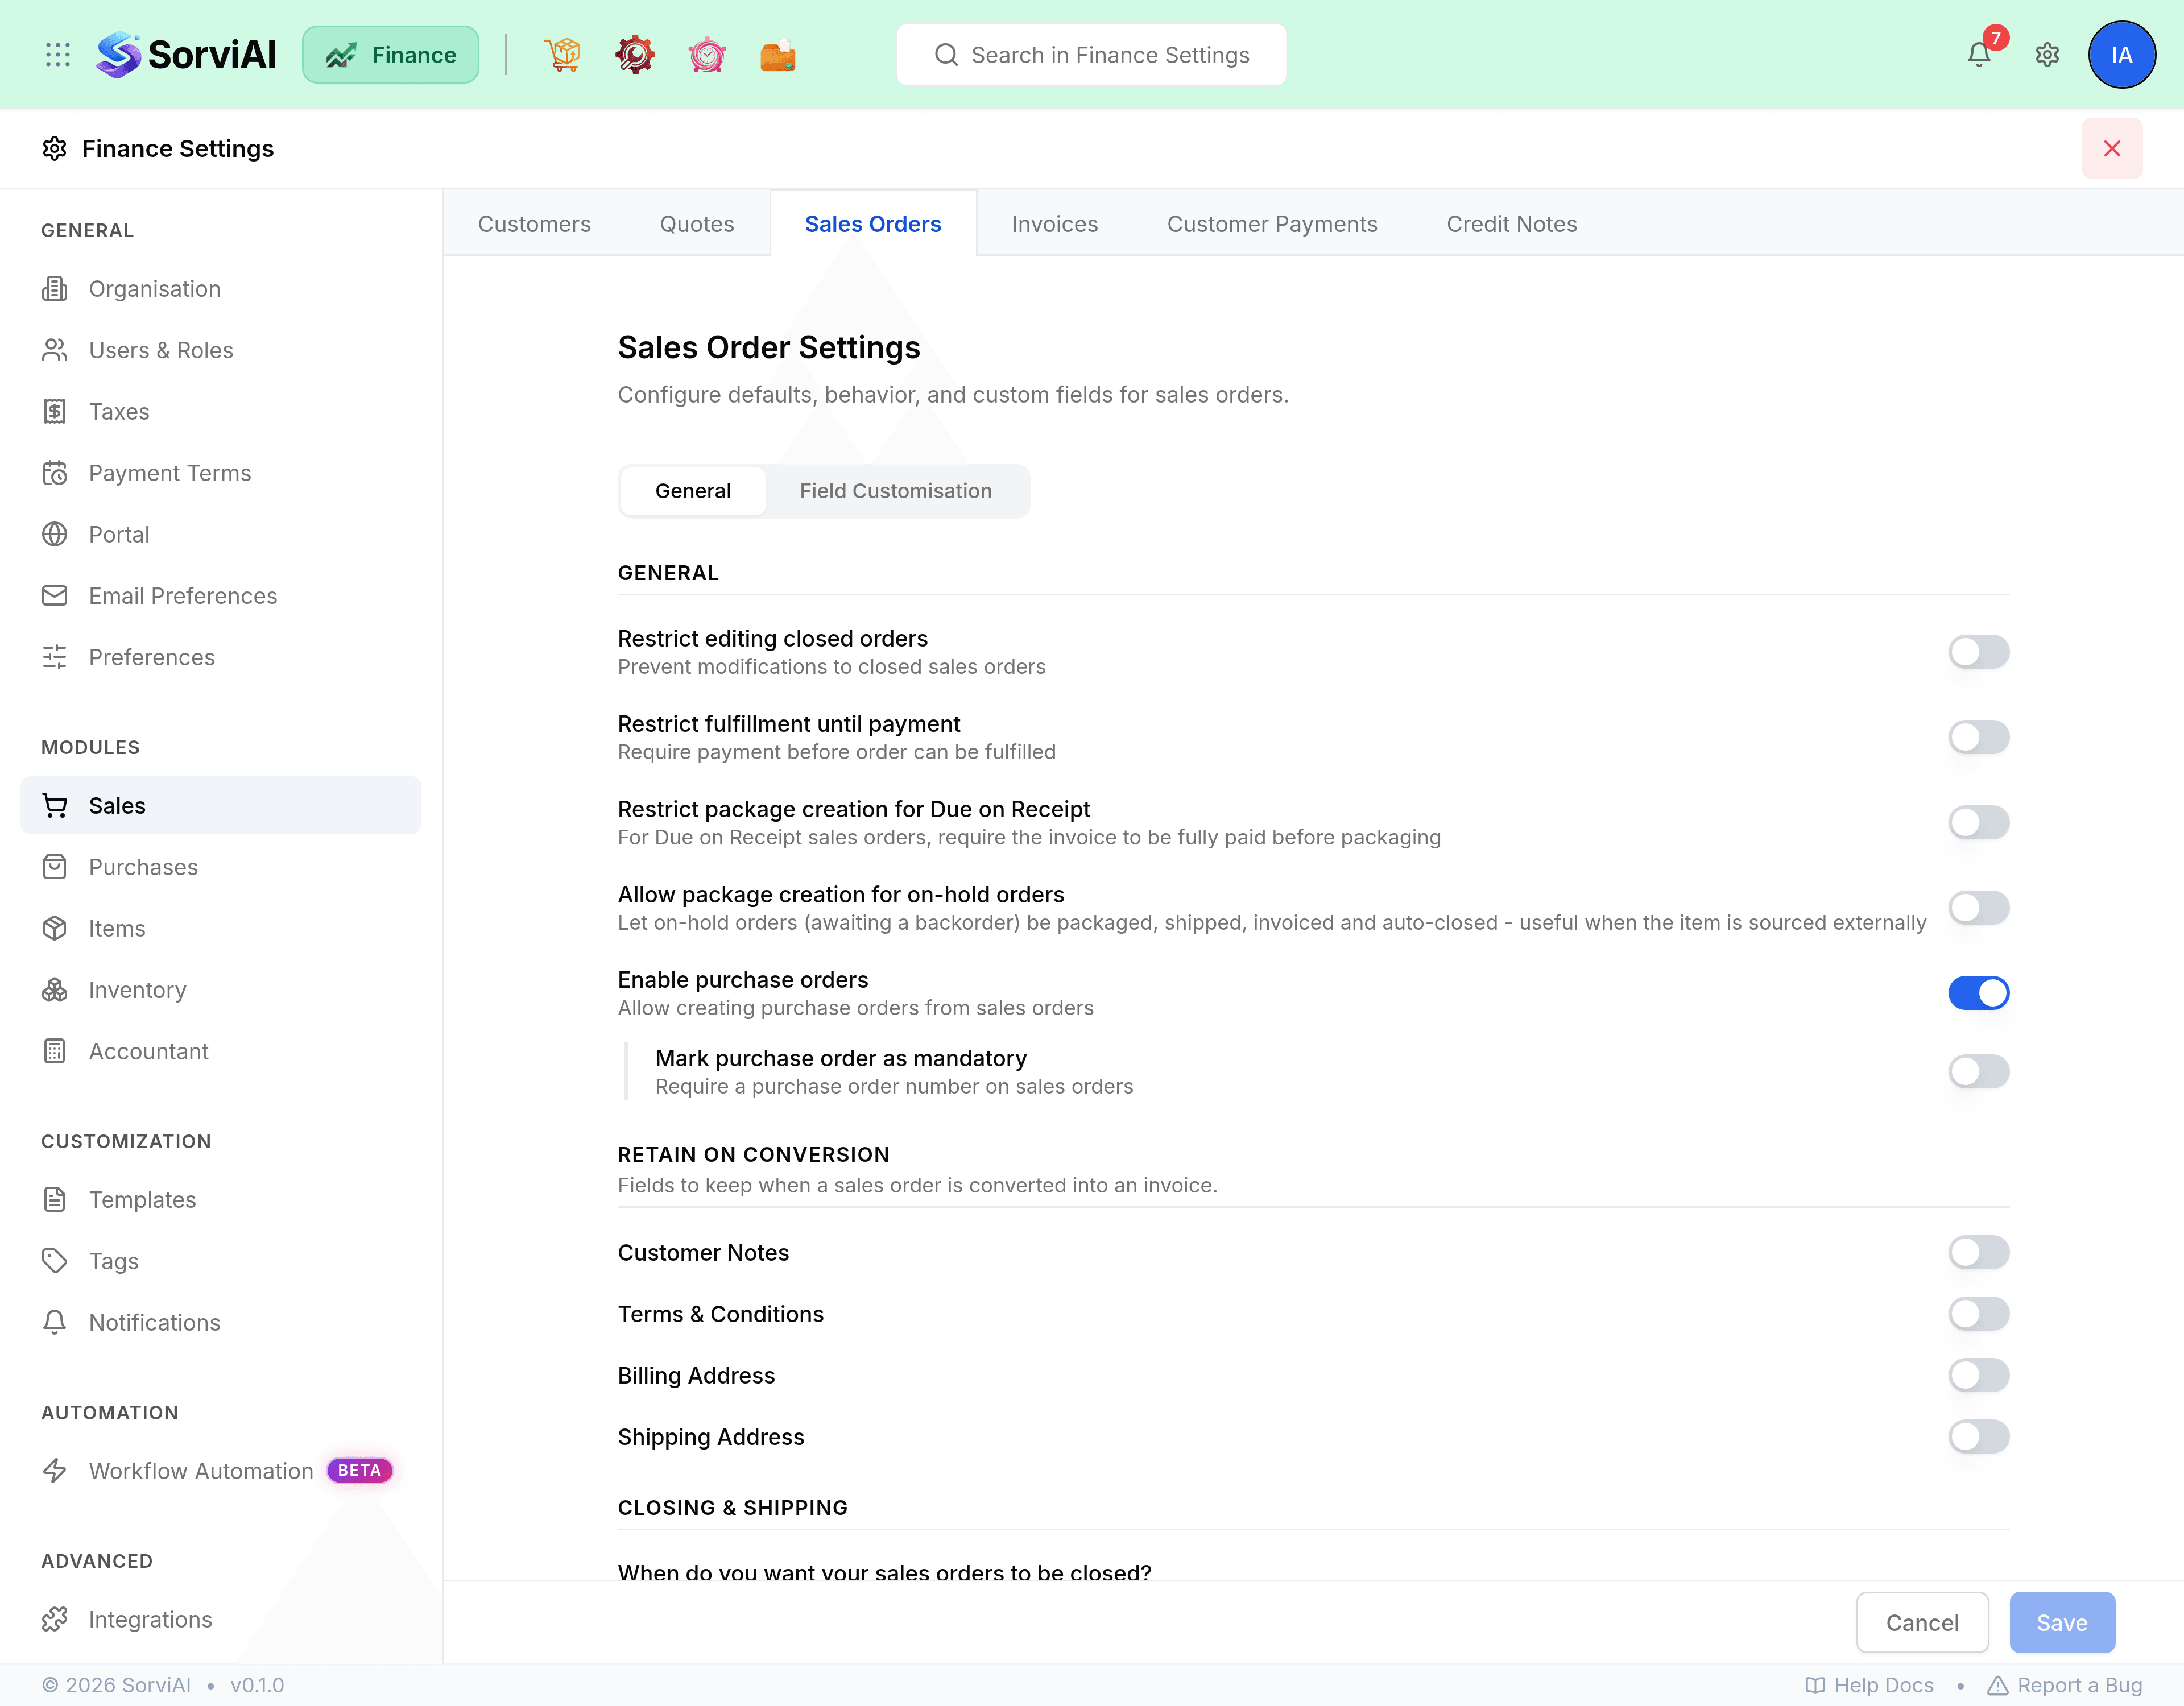Click the Sales cart icon in sidebar
This screenshot has width=2184, height=1706.
pyautogui.click(x=55, y=806)
